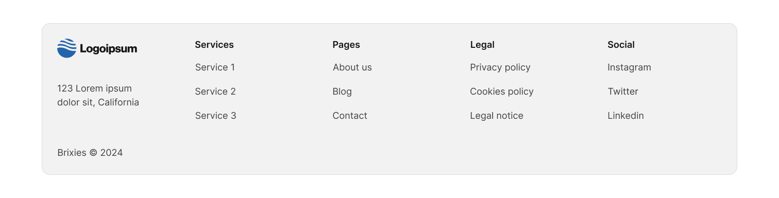Open the Service 1 link
The image size is (779, 198).
tap(215, 67)
